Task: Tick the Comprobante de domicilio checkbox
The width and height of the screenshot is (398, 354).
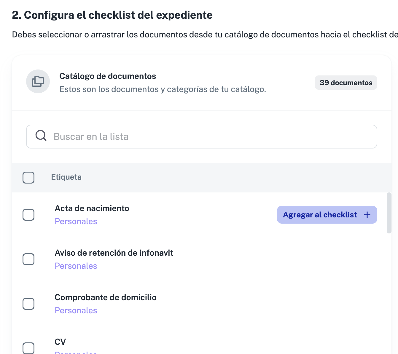Action: [28, 304]
